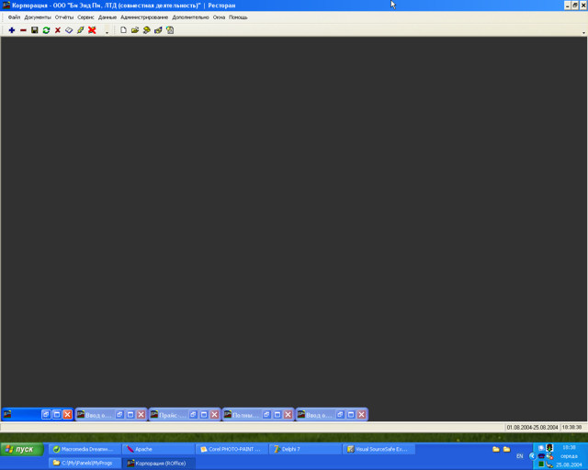
Task: Click the green Refresh arrows icon
Action: 46,30
